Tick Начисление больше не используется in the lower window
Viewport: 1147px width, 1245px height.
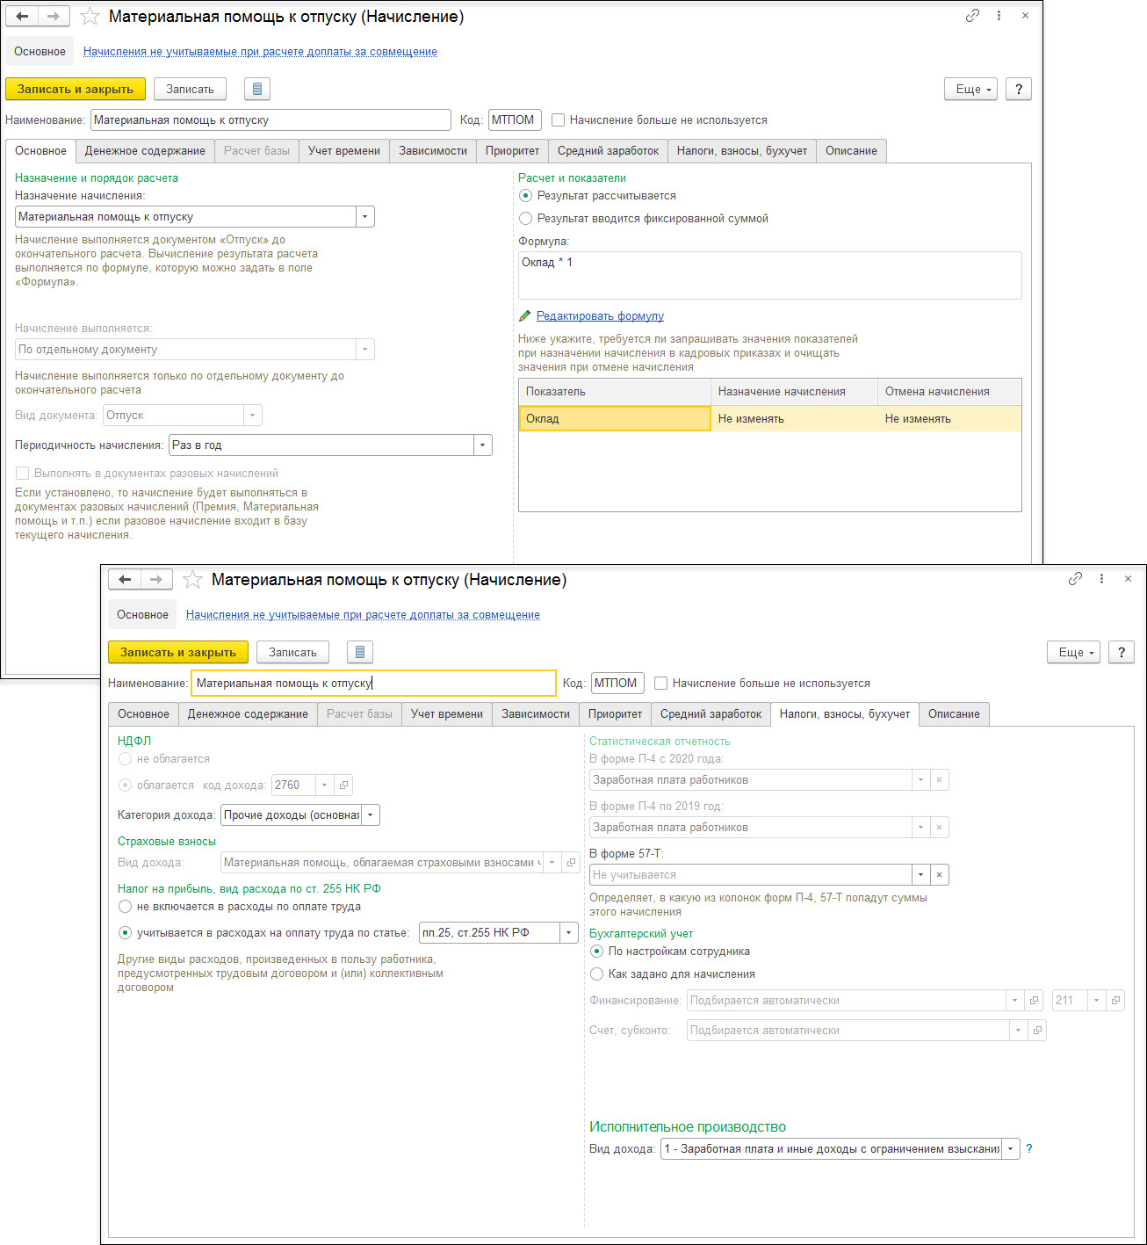coord(661,683)
